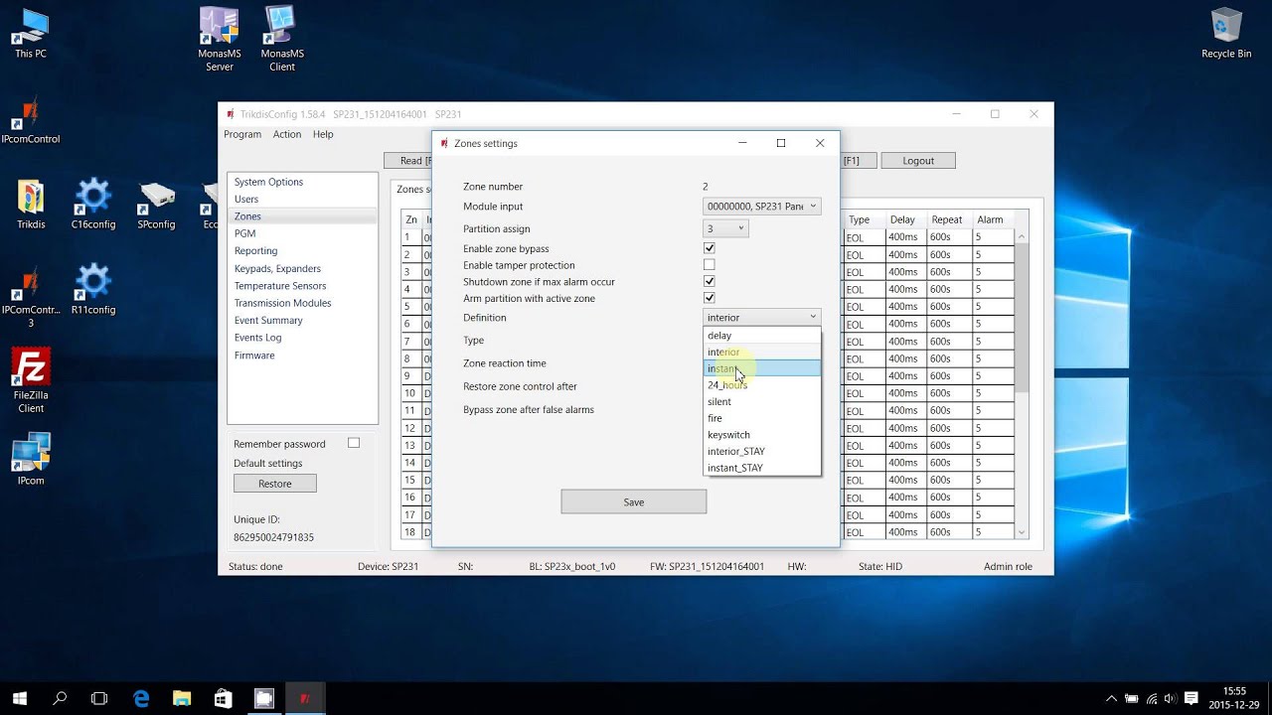1272x715 pixels.
Task: Open Module input dropdown
Action: (761, 206)
